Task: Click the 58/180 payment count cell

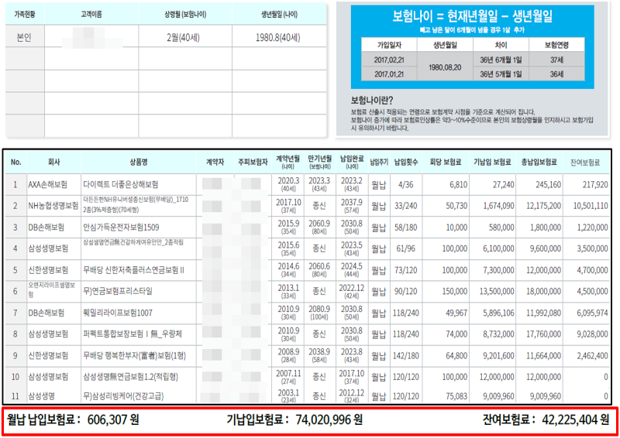Action: (x=405, y=228)
